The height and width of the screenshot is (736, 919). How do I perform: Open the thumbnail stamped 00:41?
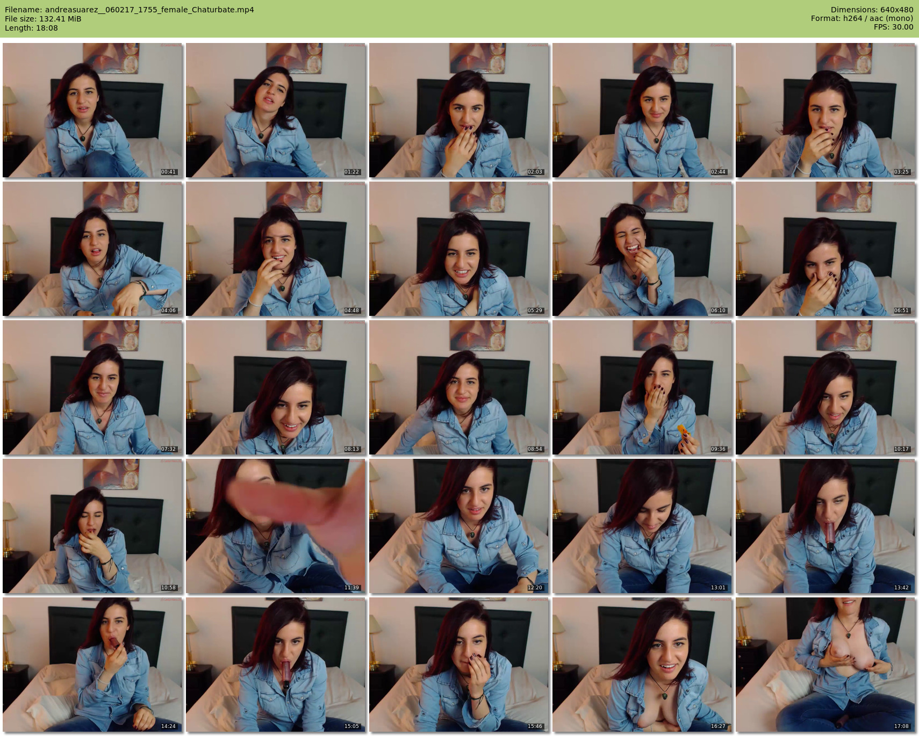pos(92,110)
